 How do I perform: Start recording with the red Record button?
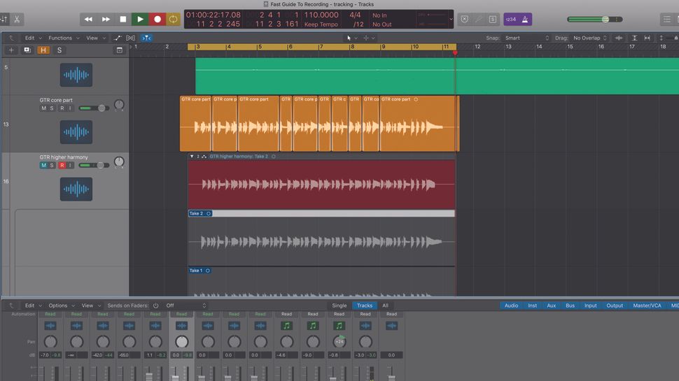pos(157,19)
